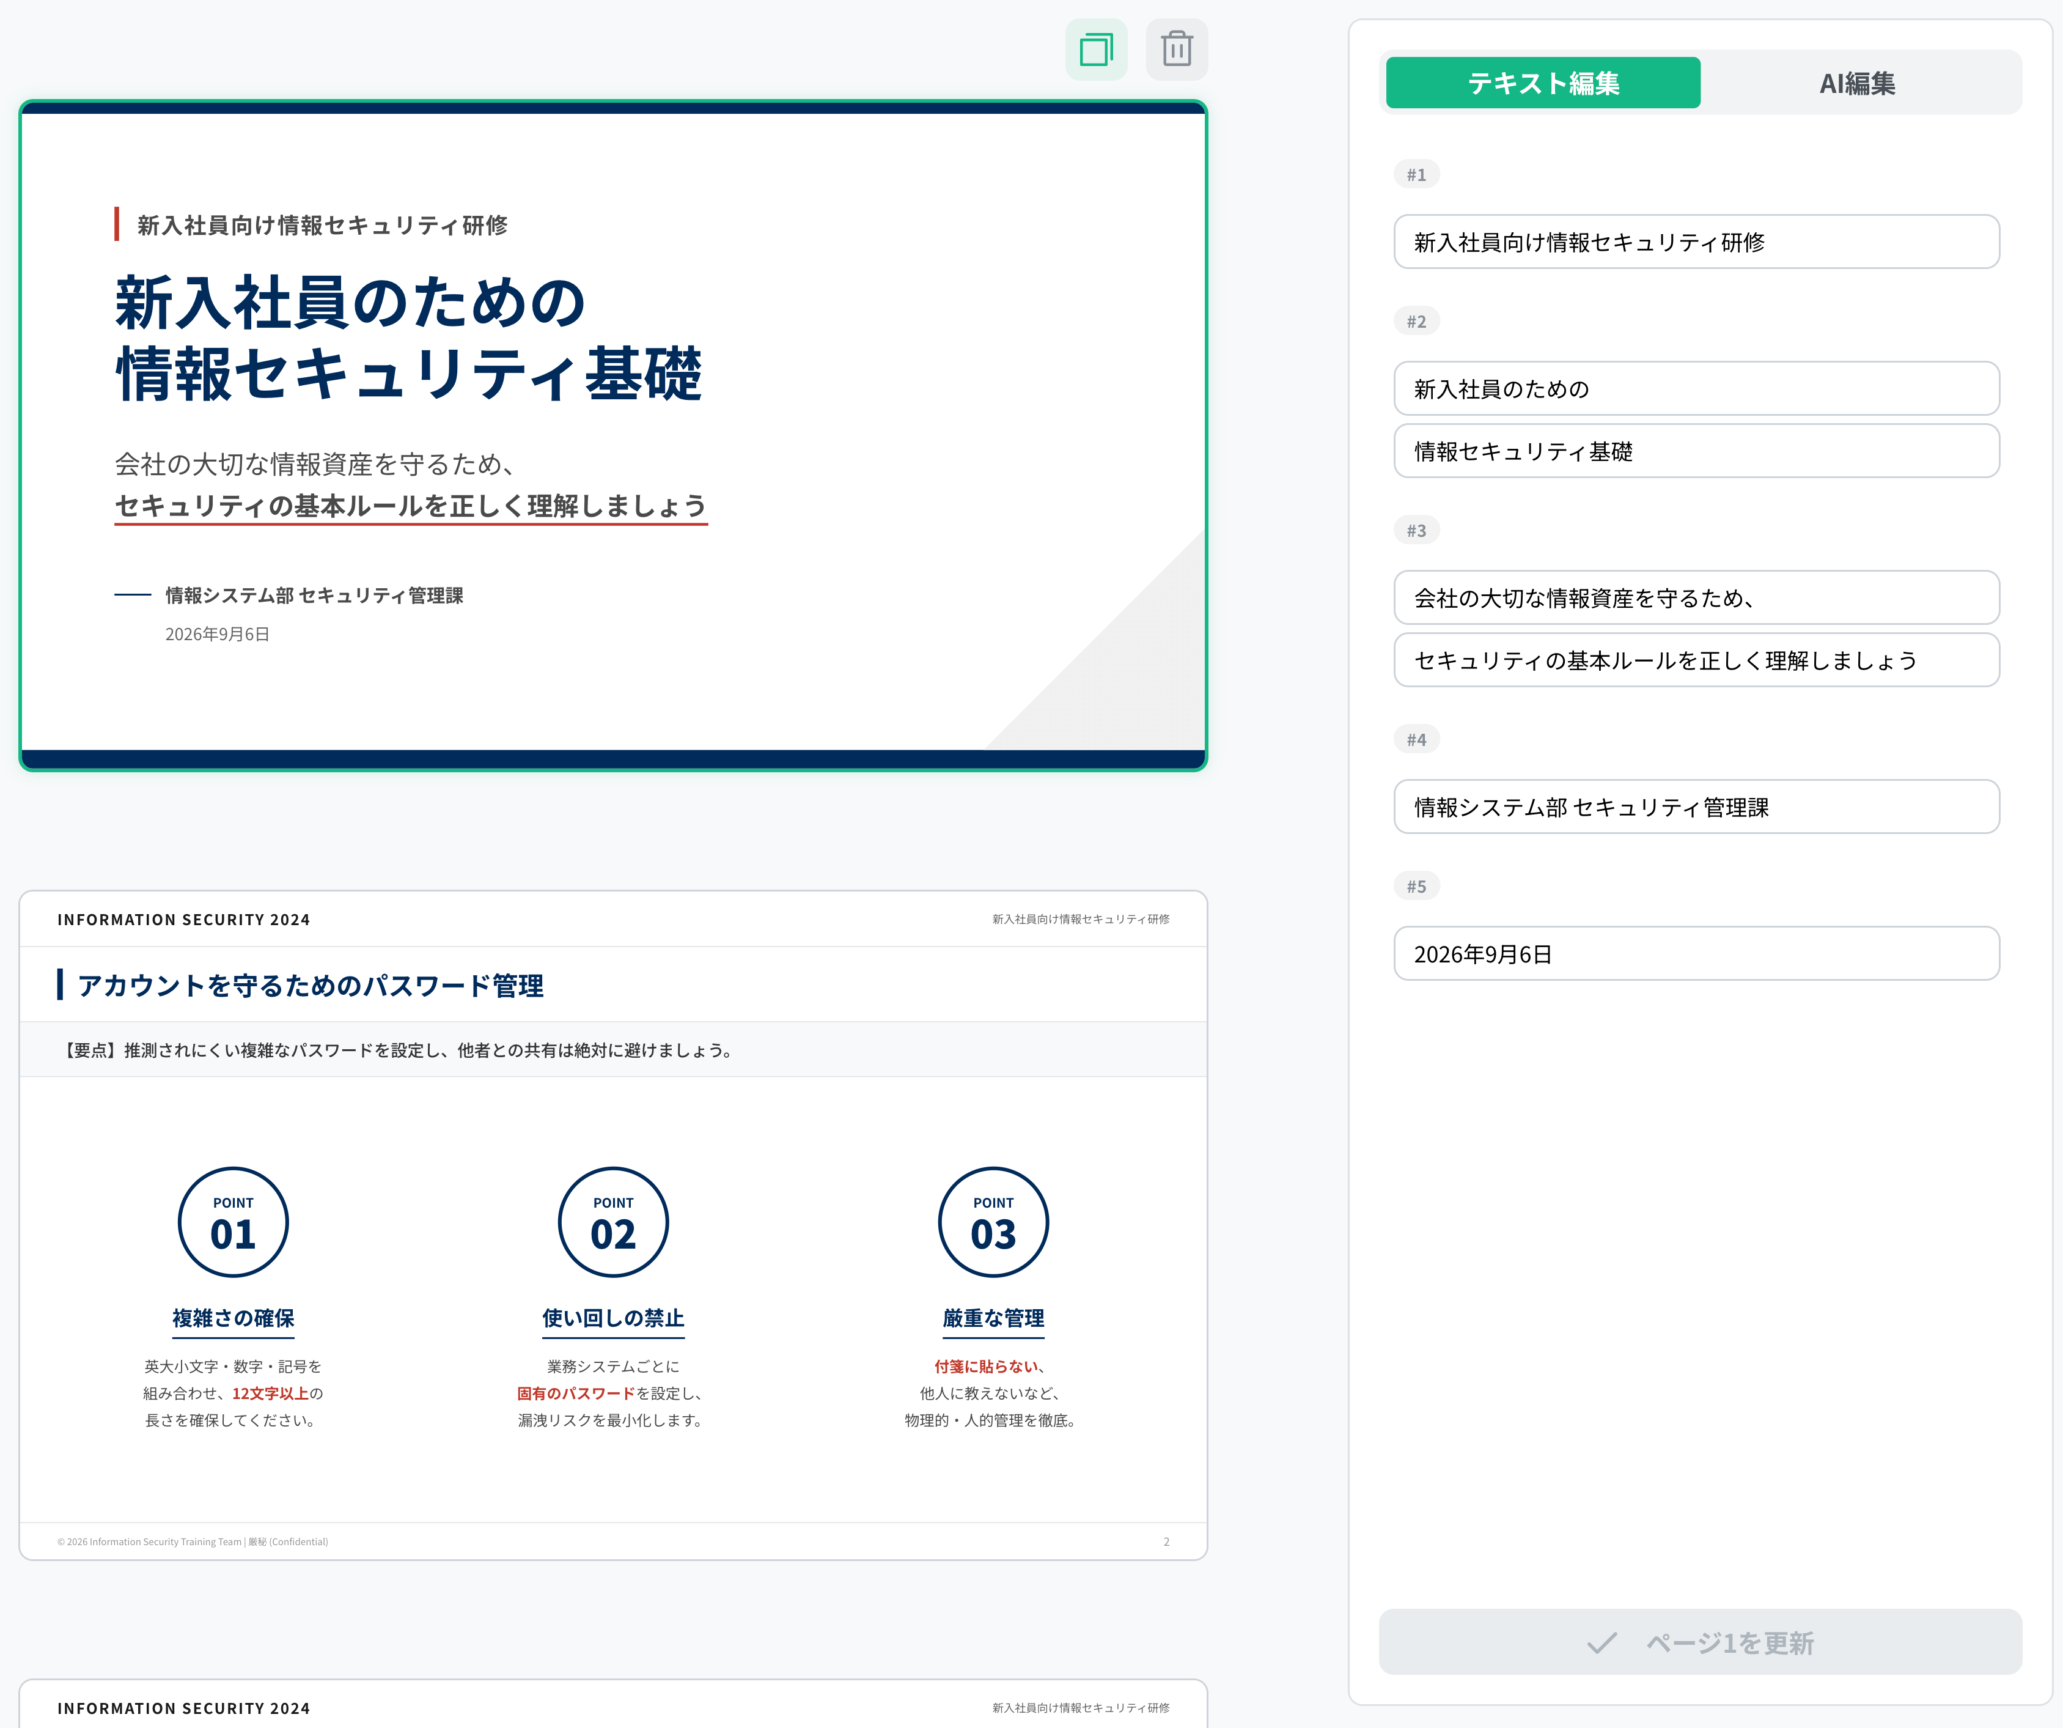Screen dimensions: 2063x1728
Task: Click the heading 複雑さの確保
Action: point(233,1318)
